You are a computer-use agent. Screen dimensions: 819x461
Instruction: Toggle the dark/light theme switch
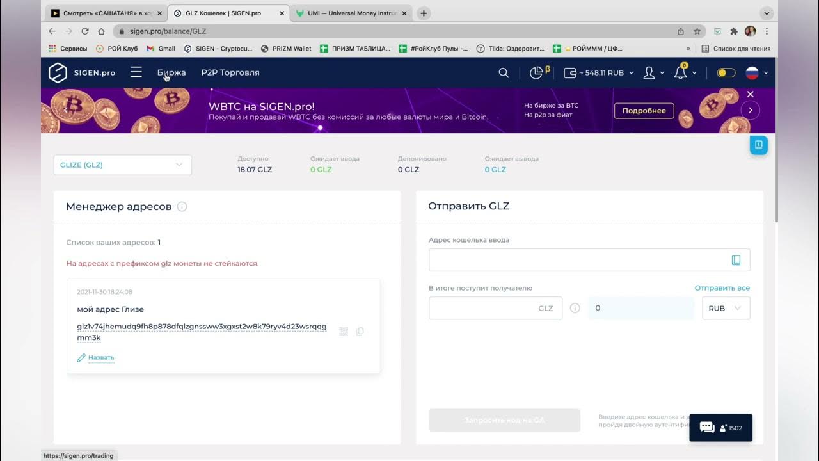tap(726, 73)
